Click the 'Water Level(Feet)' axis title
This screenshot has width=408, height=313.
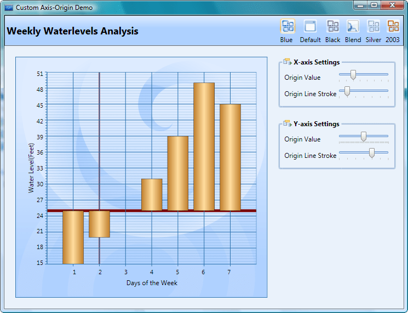coord(31,168)
